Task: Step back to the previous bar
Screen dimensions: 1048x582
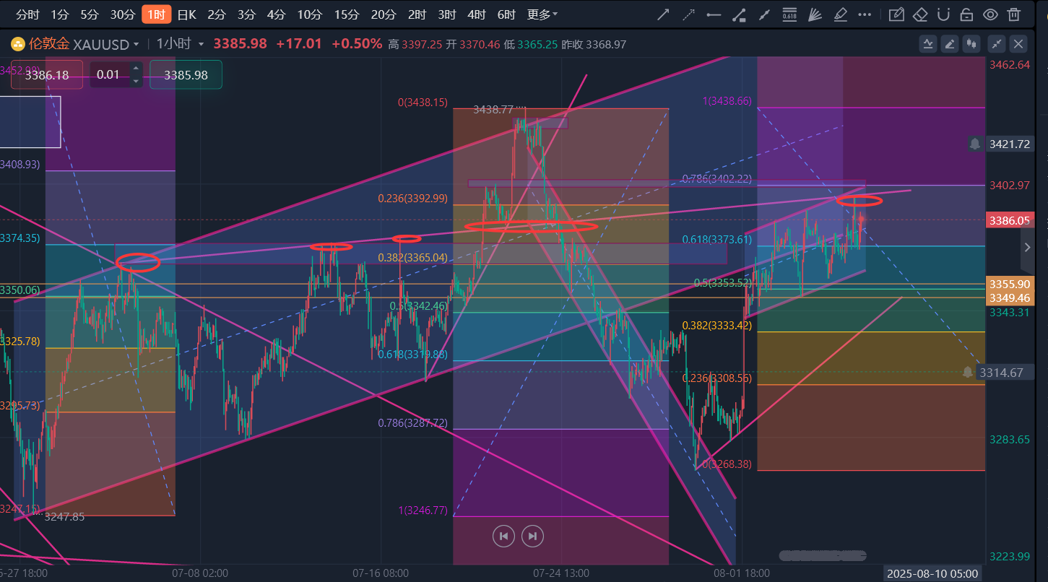Action: coord(503,536)
